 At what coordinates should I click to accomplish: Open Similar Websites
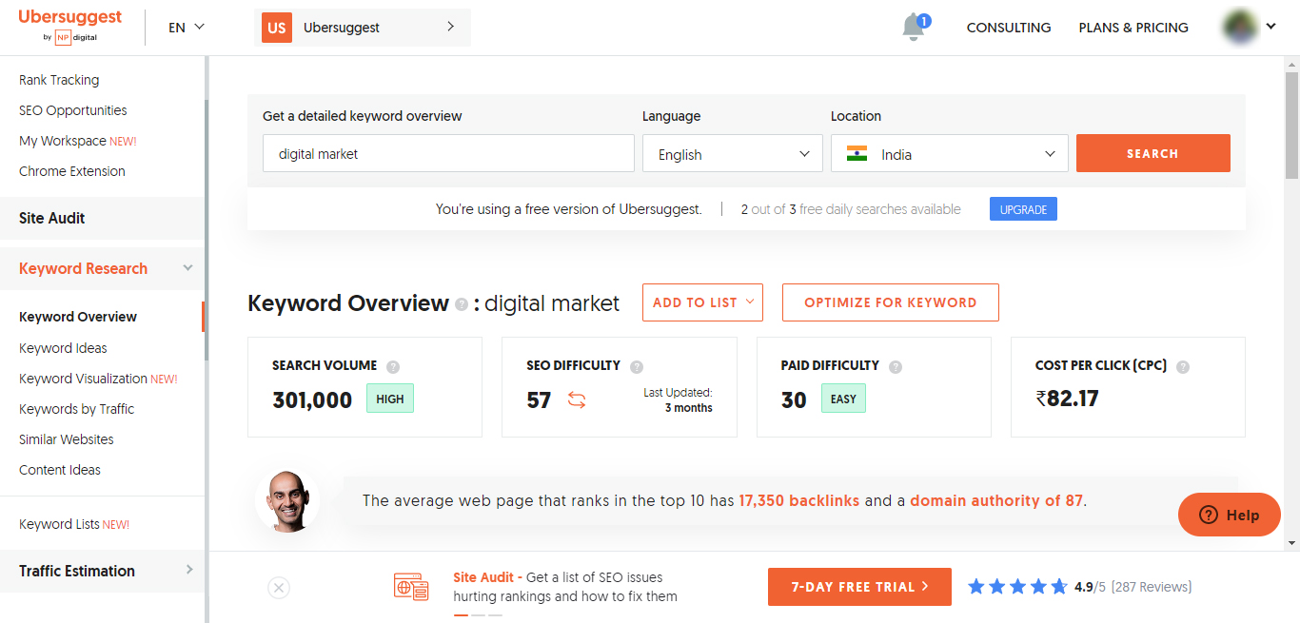(x=67, y=439)
